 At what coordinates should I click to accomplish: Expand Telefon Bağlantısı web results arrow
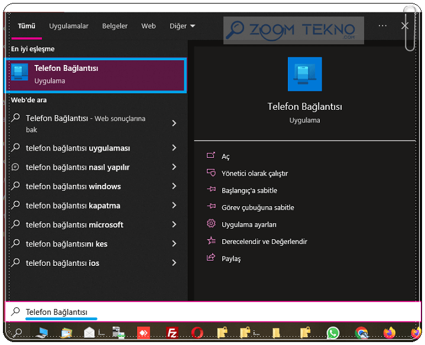click(174, 123)
